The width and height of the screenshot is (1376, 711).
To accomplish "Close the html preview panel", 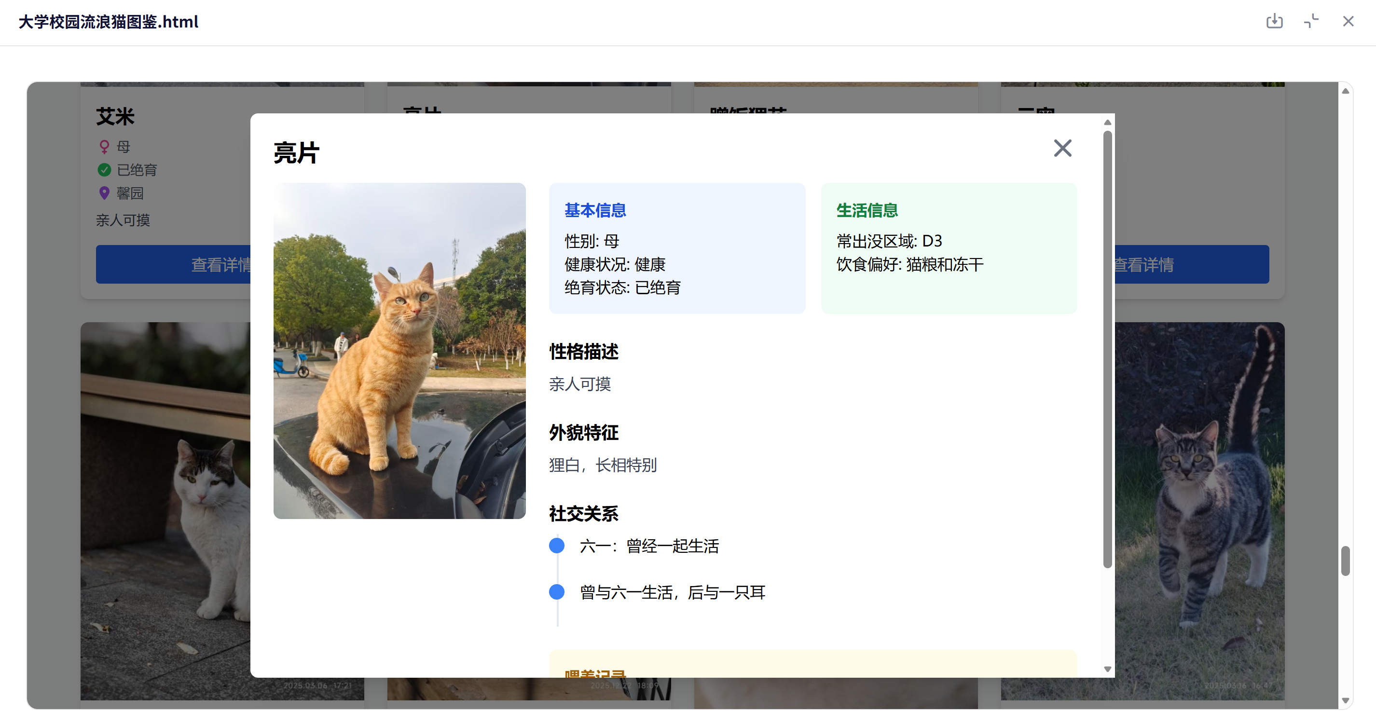I will [1348, 21].
